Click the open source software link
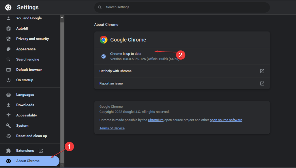296x168 pixels. coord(226,120)
